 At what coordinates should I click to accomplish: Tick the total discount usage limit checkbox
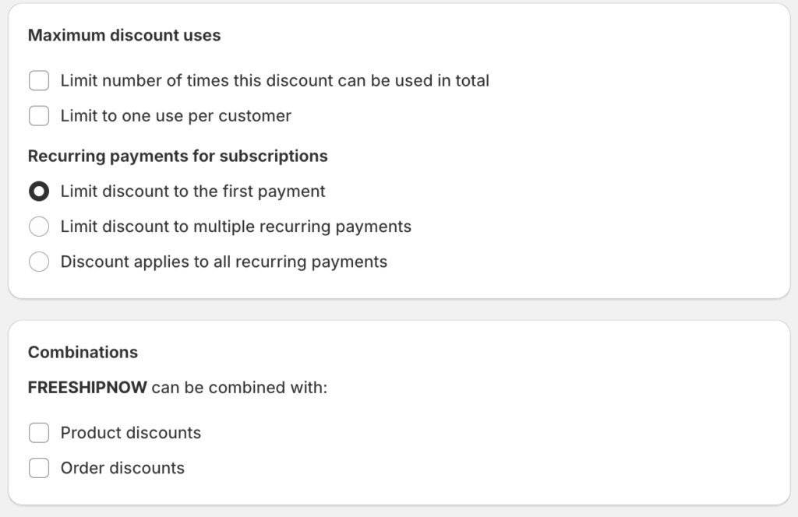coord(39,80)
